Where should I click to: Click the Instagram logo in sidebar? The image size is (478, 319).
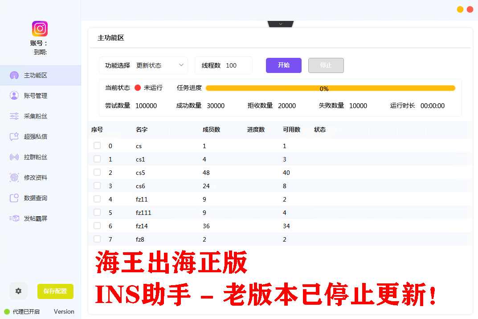tap(40, 29)
